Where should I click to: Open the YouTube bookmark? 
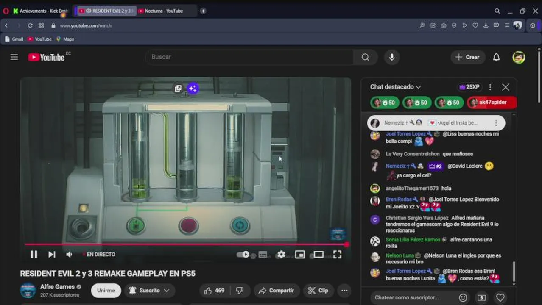click(x=39, y=39)
